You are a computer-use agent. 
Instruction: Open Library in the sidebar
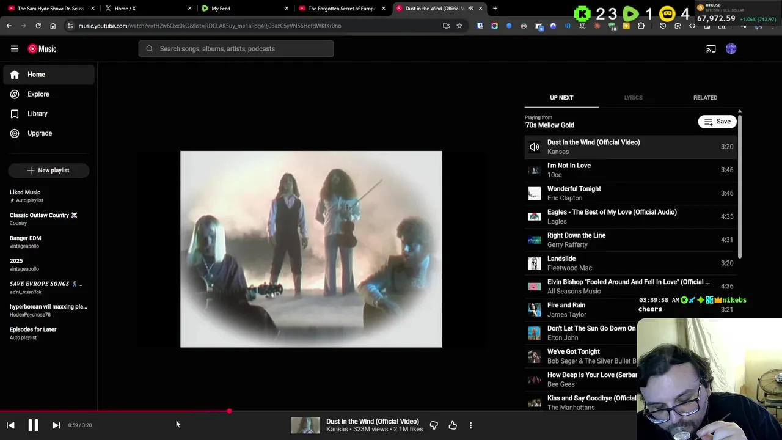click(49, 114)
